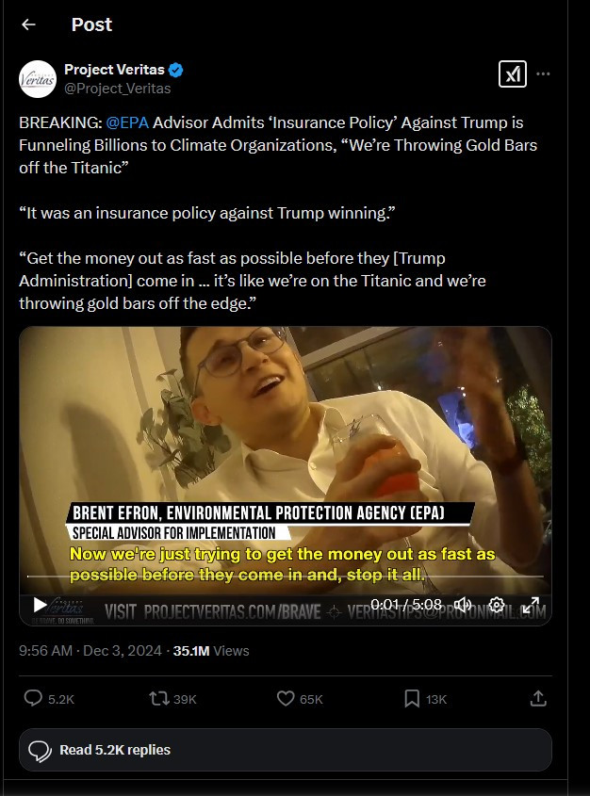Expand video to fullscreen
590x796 pixels.
532,605
